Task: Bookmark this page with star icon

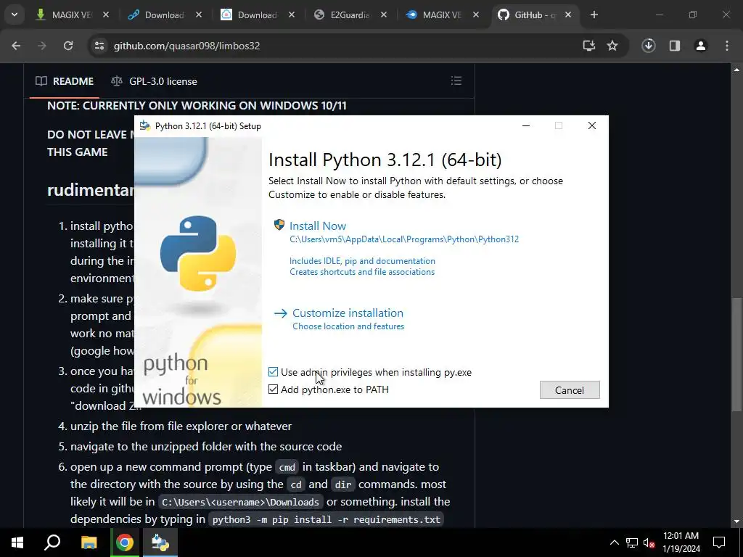Action: coord(612,46)
